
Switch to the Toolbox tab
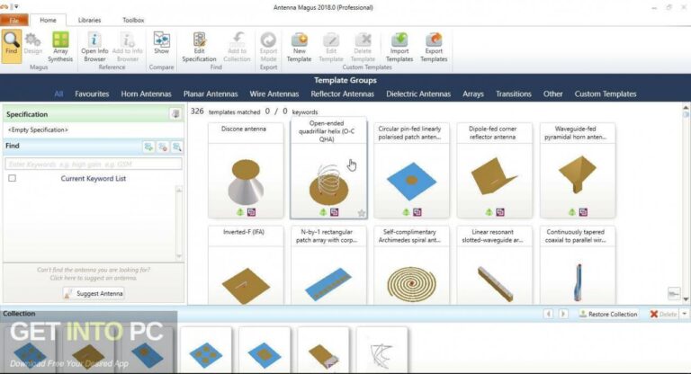pyautogui.click(x=133, y=21)
